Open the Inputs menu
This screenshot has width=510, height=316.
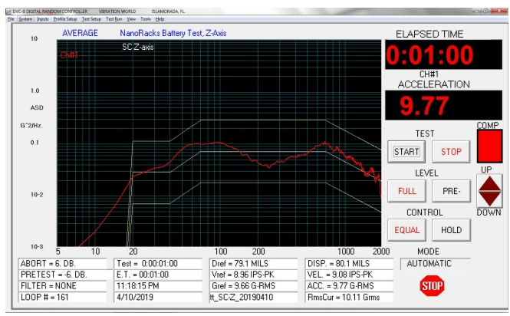[x=43, y=18]
